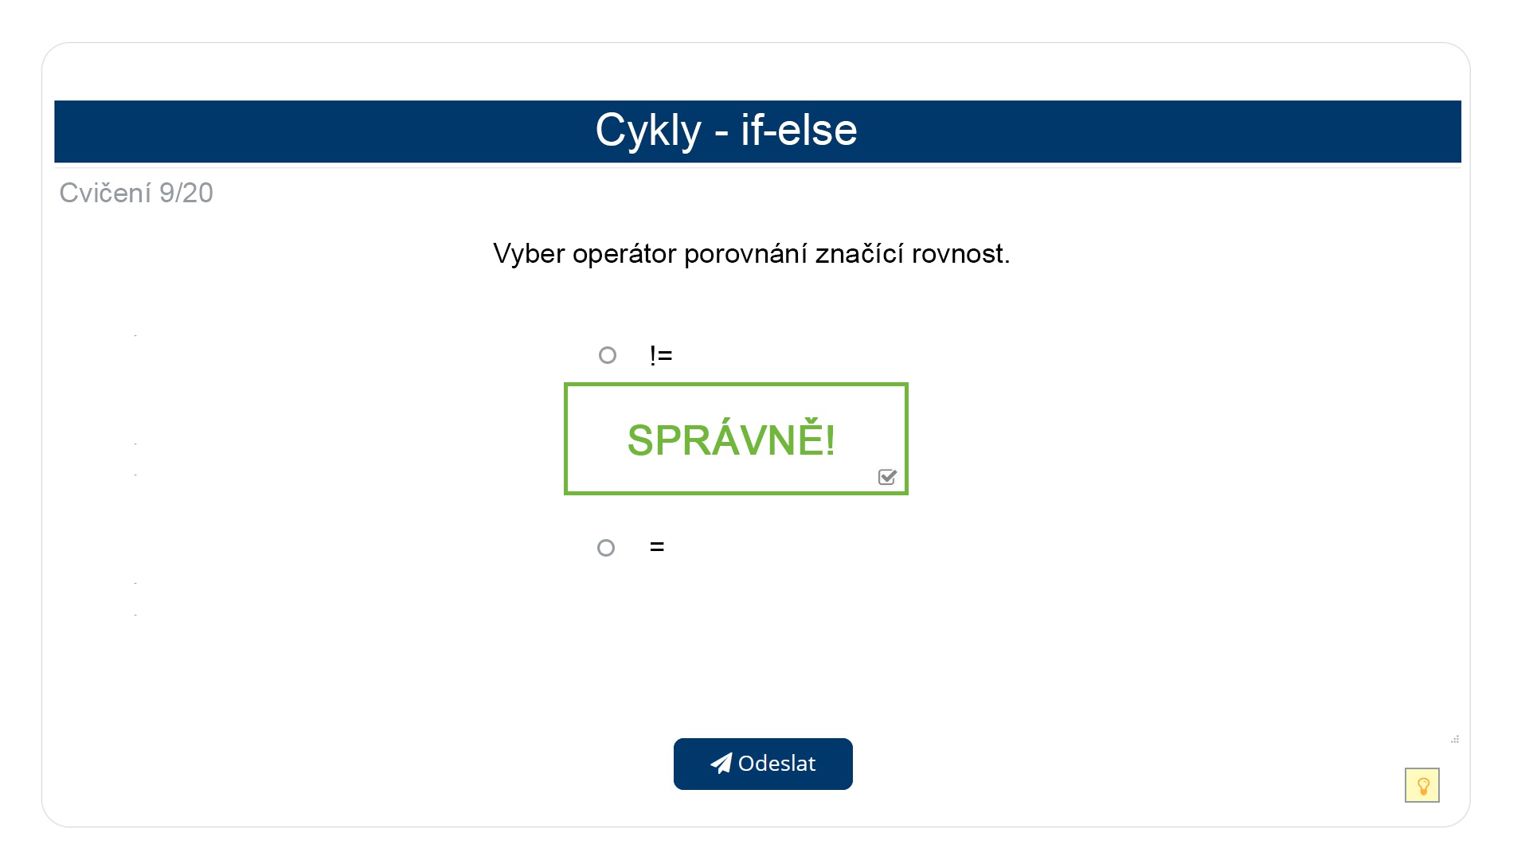This screenshot has width=1529, height=860.
Task: Open the hint using the yellow bulb button
Action: pyautogui.click(x=1422, y=786)
